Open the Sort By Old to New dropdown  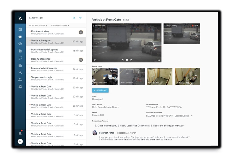coord(60,25)
